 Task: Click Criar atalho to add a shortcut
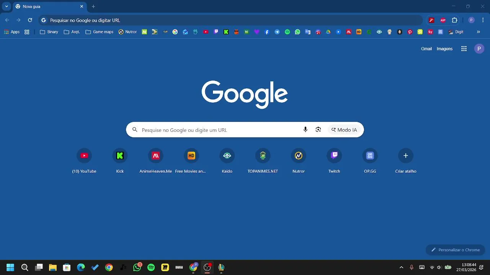tap(406, 161)
